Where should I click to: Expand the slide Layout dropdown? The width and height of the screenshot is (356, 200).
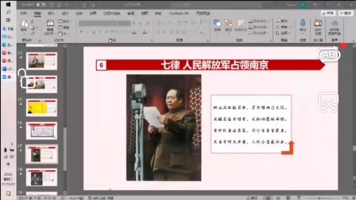65,21
